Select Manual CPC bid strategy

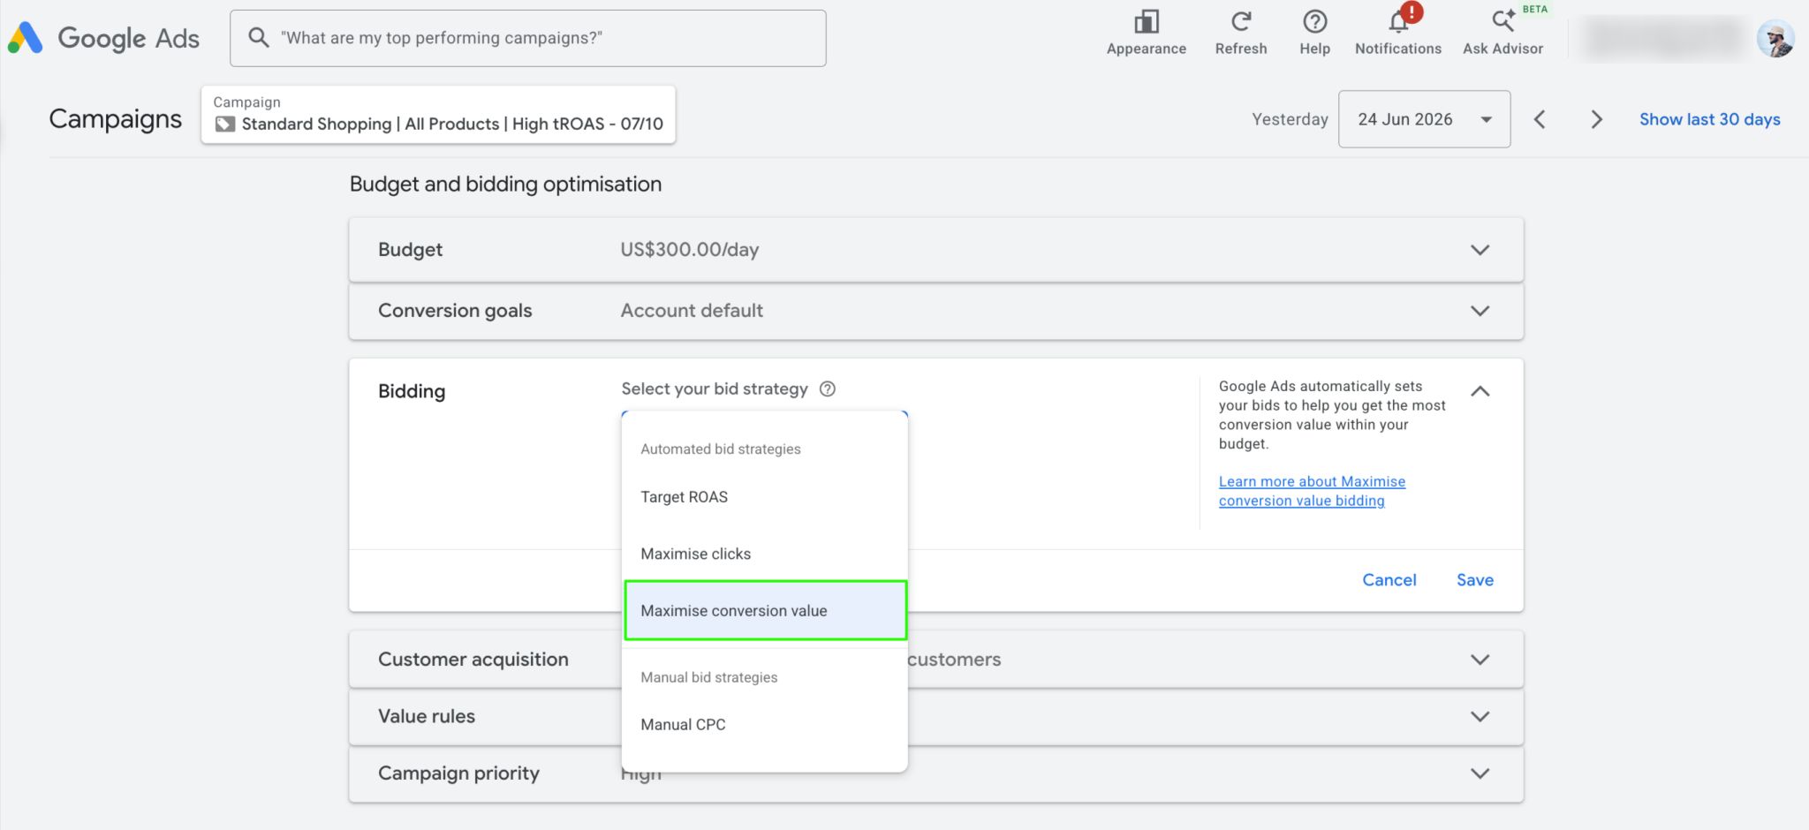coord(765,724)
